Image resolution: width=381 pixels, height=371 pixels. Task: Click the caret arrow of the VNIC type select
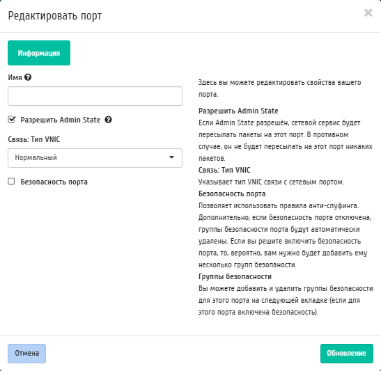coord(171,157)
